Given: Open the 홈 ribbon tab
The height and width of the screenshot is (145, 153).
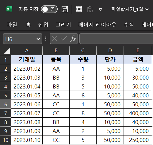Looking at the screenshot, I should coord(28,25).
